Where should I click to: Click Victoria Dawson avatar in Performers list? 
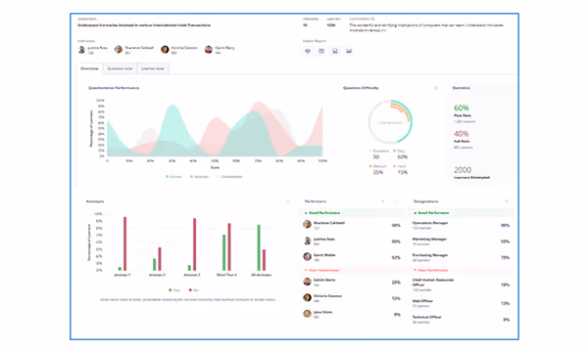click(x=307, y=297)
